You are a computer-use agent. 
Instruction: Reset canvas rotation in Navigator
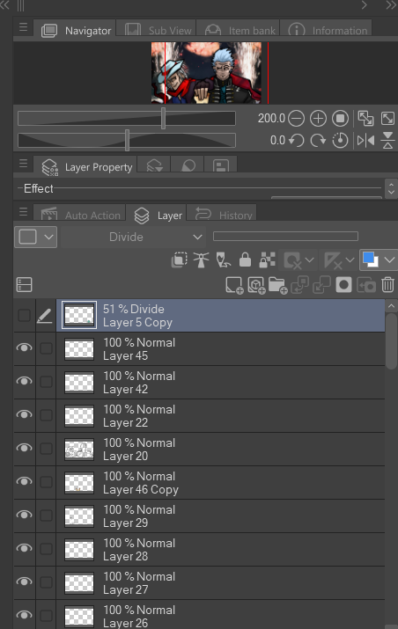[340, 141]
